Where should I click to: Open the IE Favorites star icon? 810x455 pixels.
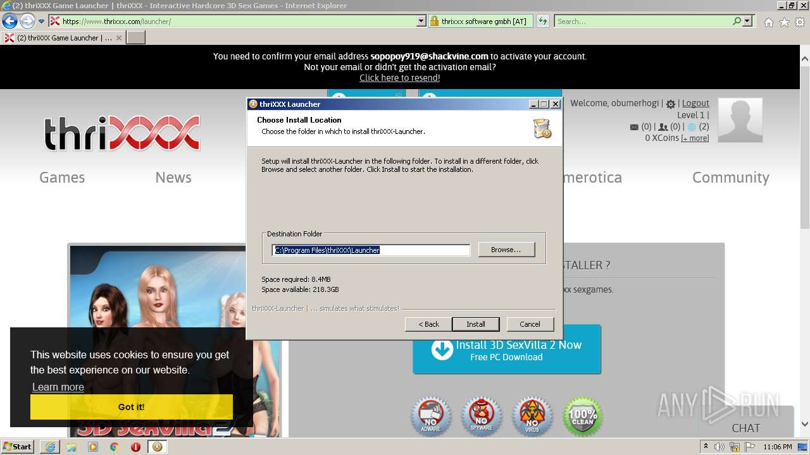784,22
